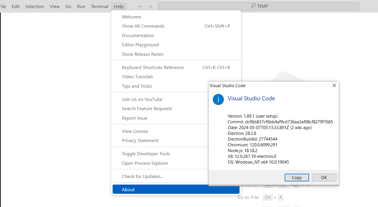Click the back navigation arrow
The height and width of the screenshot is (207, 378).
pyautogui.click(x=141, y=6)
